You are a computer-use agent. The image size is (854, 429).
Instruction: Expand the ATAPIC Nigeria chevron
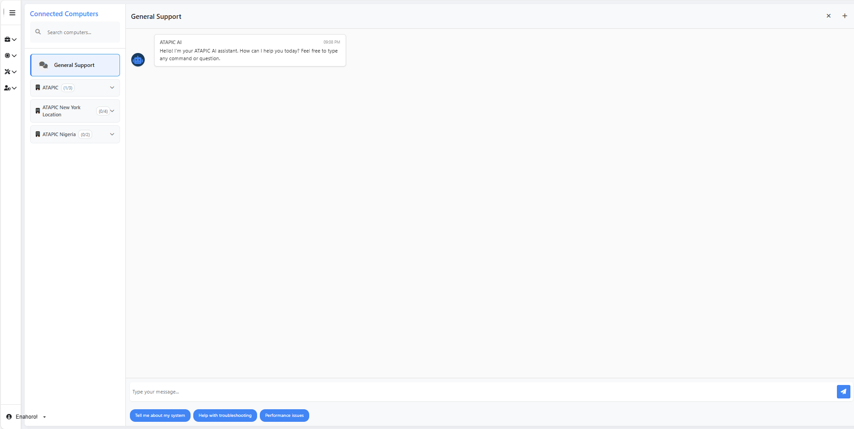click(112, 134)
